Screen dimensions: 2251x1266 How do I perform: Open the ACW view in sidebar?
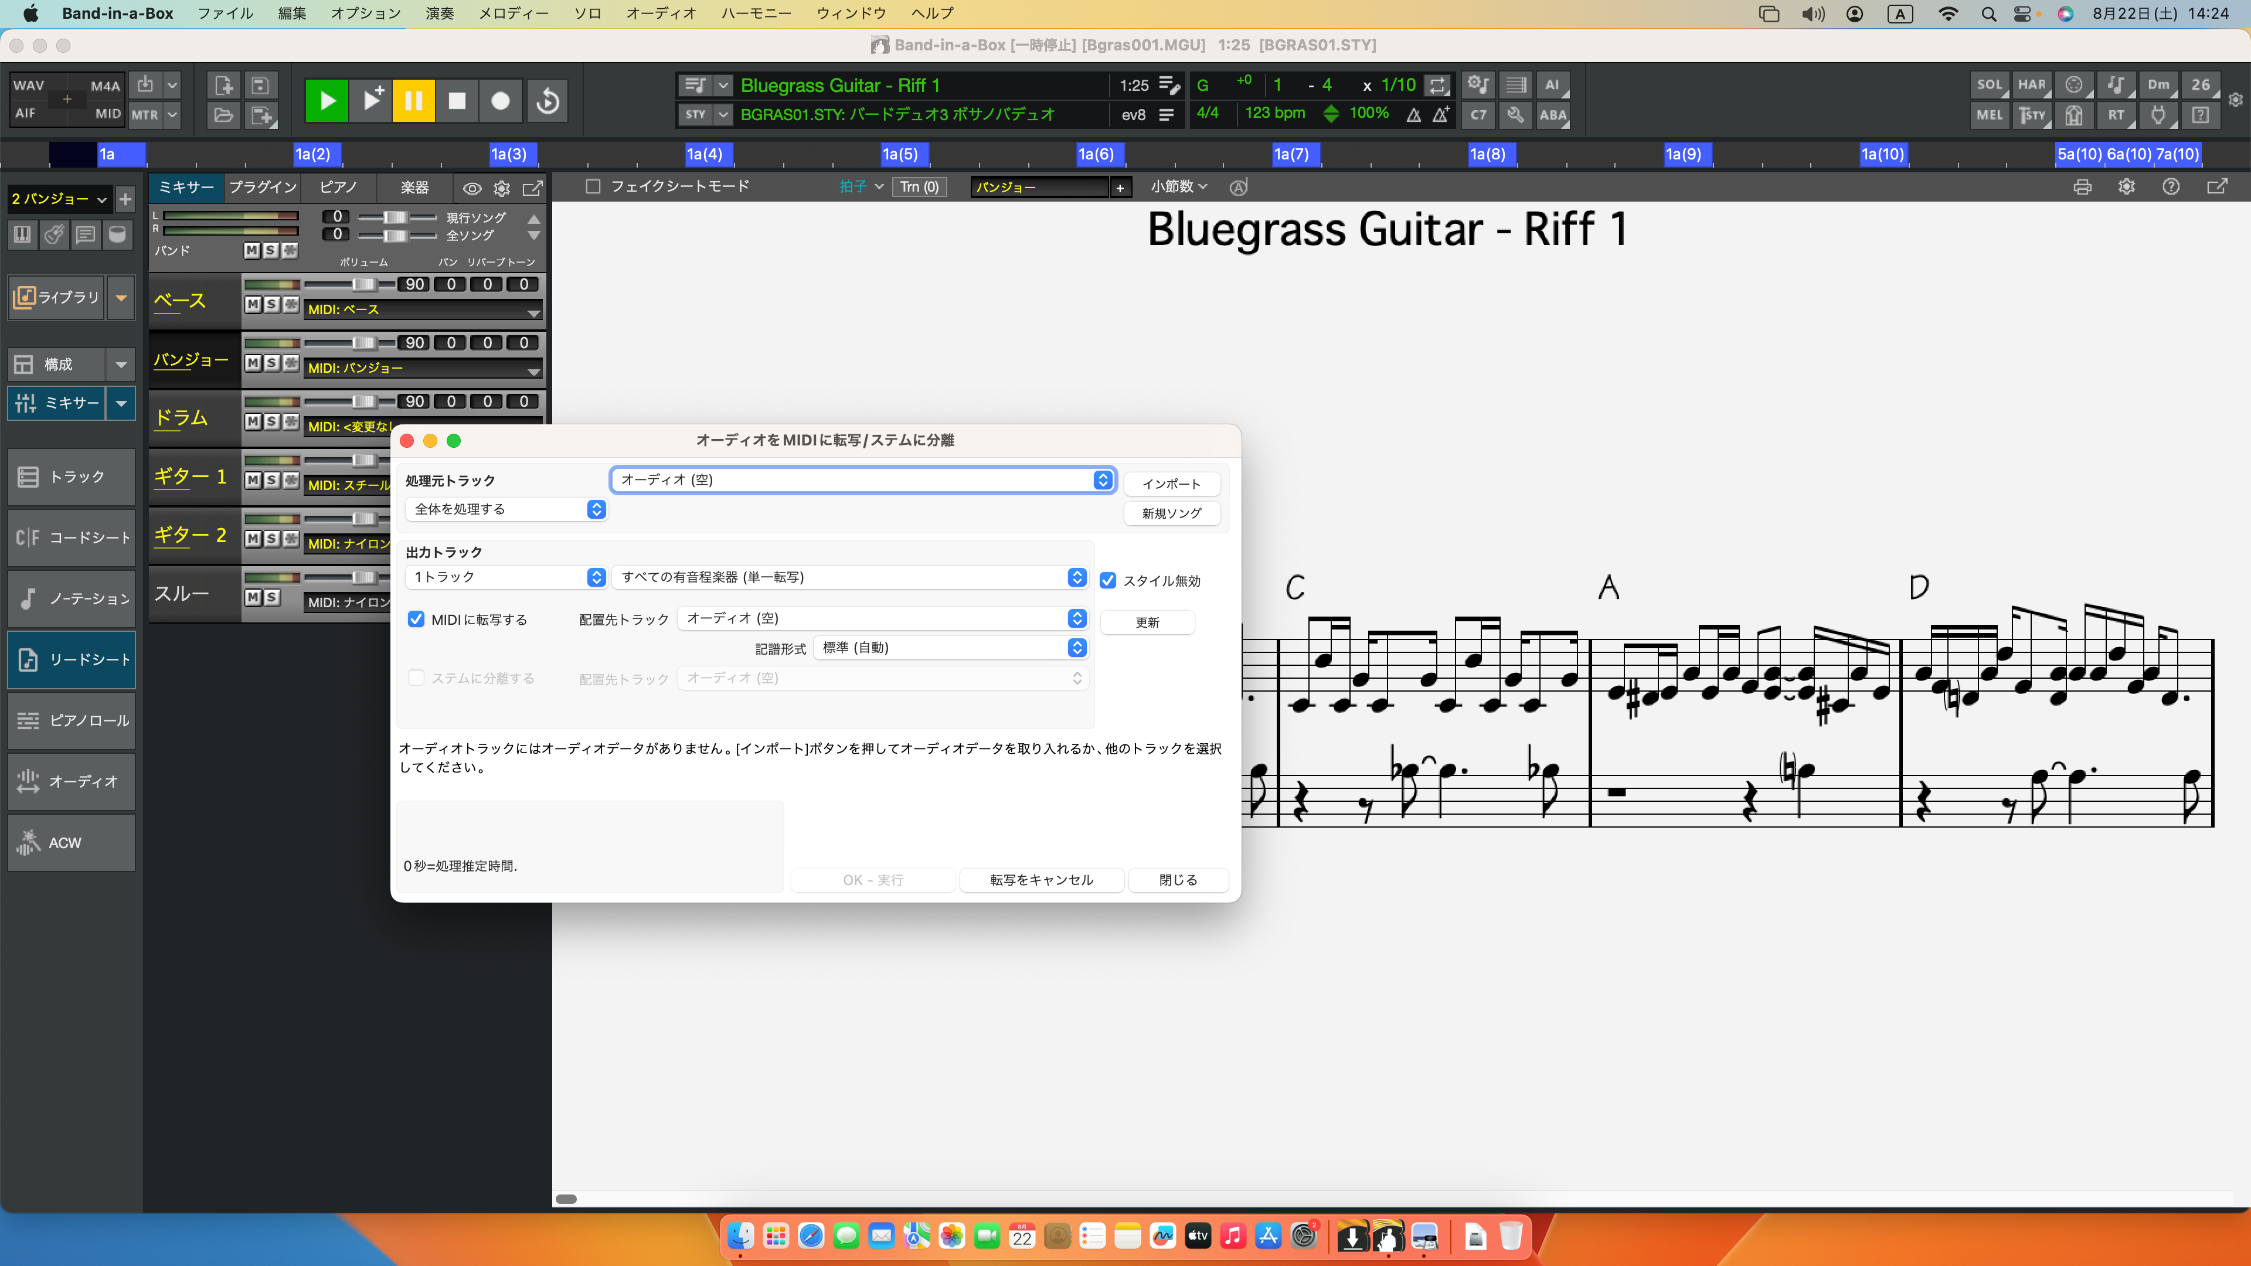click(x=72, y=843)
